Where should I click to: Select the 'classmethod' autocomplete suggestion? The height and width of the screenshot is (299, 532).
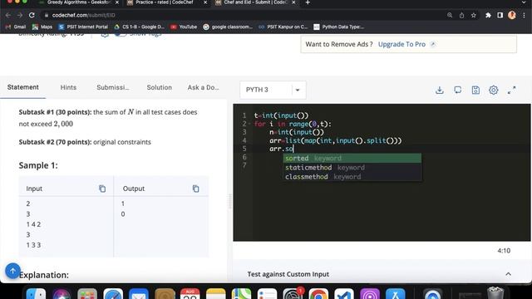coord(352,177)
